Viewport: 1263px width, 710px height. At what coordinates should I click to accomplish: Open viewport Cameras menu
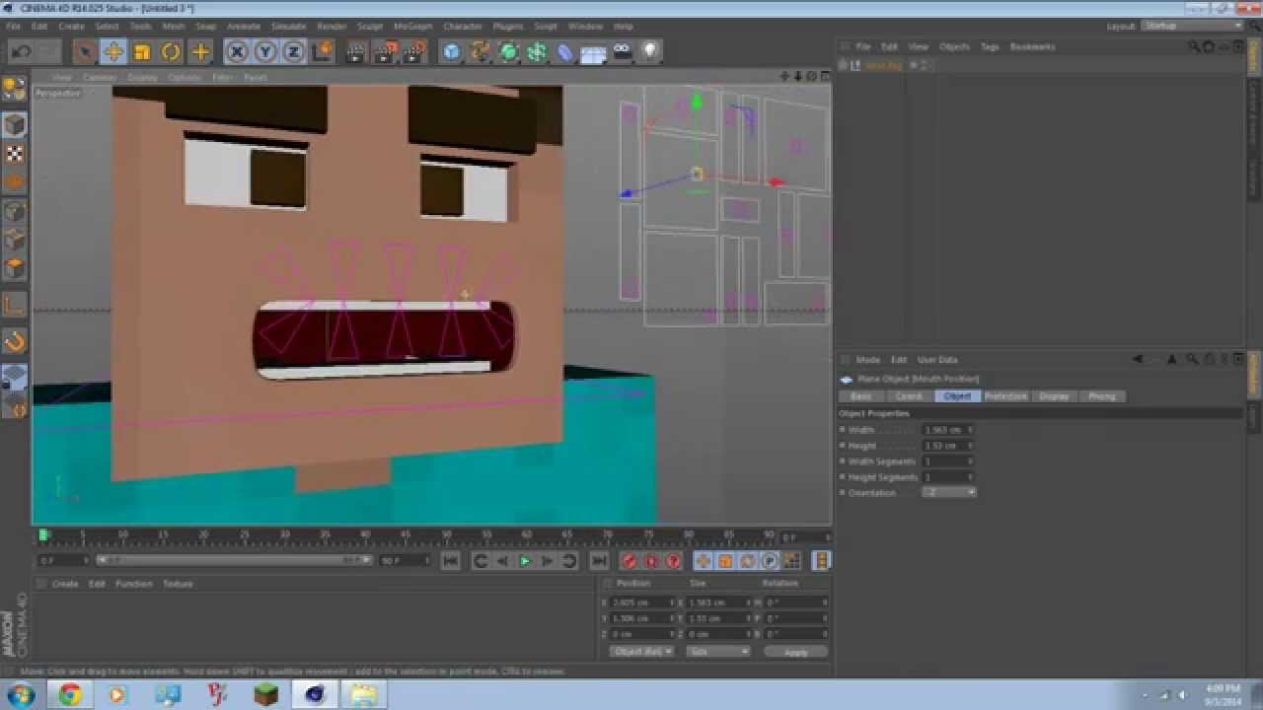(x=100, y=77)
